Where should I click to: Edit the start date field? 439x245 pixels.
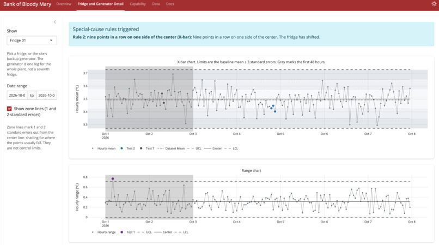point(17,95)
